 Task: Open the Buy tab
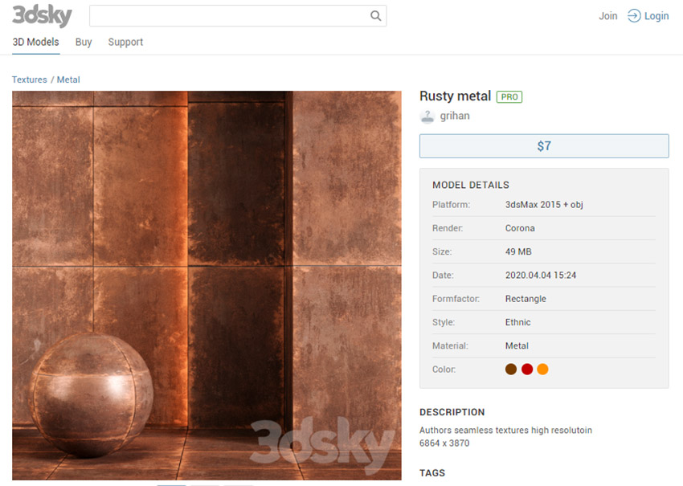coord(84,42)
